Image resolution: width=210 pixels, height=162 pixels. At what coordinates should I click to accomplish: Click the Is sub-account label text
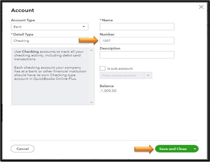120,69
